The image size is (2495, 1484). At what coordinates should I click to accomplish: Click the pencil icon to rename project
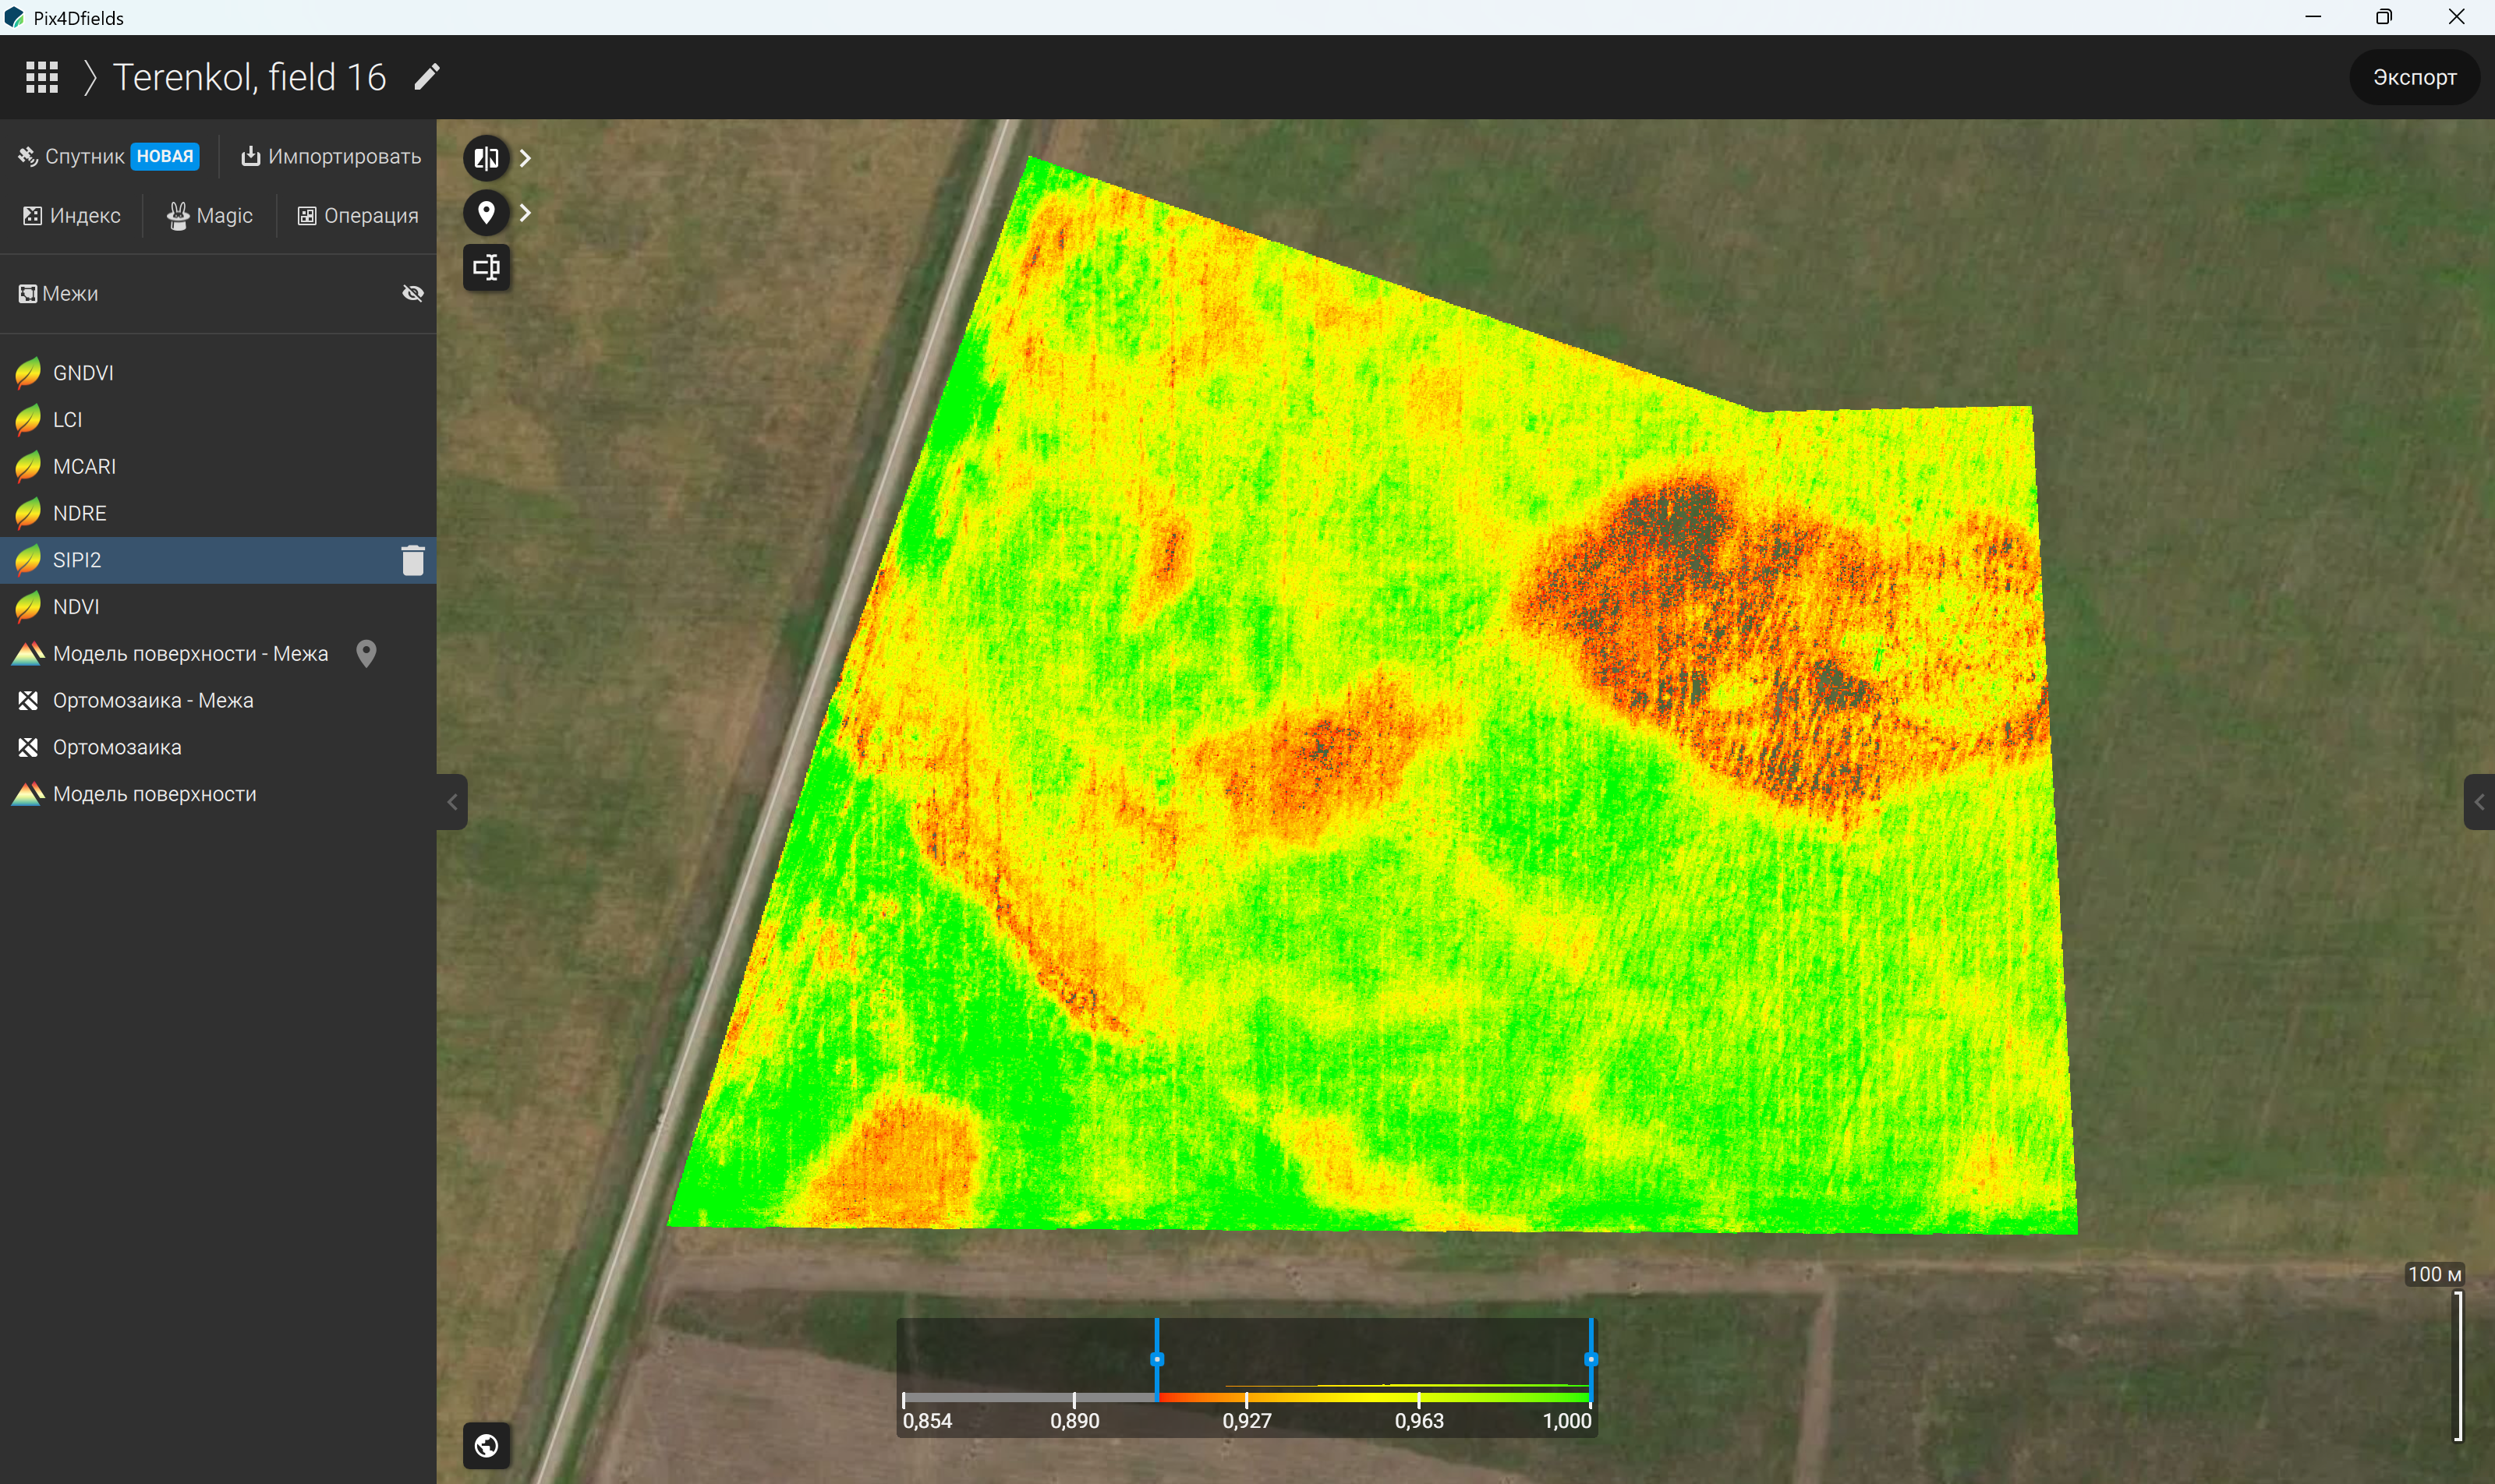pos(427,77)
